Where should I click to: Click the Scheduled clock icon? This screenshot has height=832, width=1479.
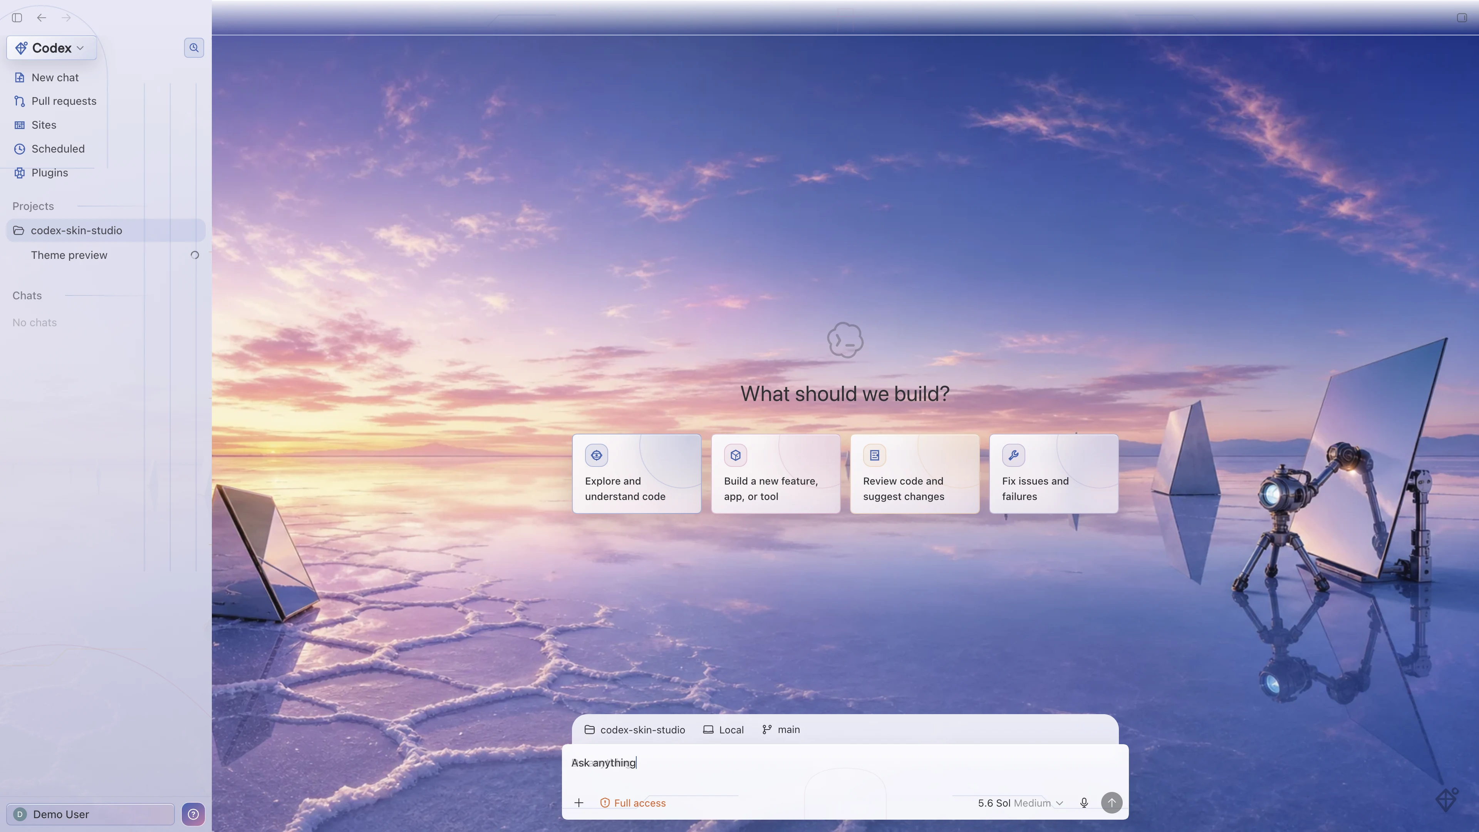pyautogui.click(x=20, y=149)
